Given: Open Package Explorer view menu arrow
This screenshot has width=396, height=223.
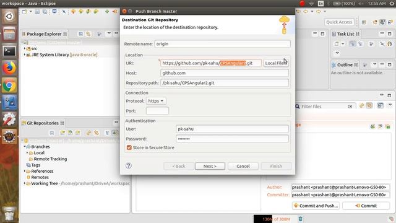Looking at the screenshot, I should click(x=109, y=33).
